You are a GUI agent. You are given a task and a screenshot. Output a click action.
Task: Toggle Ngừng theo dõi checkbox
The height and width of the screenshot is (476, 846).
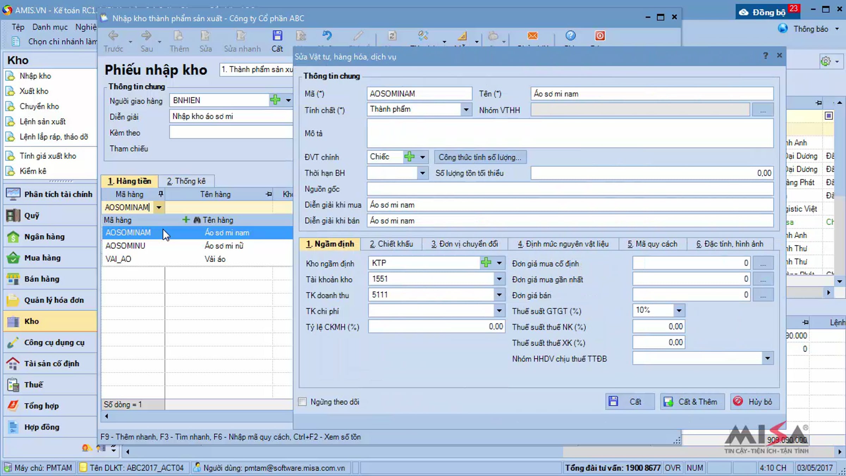coord(302,402)
